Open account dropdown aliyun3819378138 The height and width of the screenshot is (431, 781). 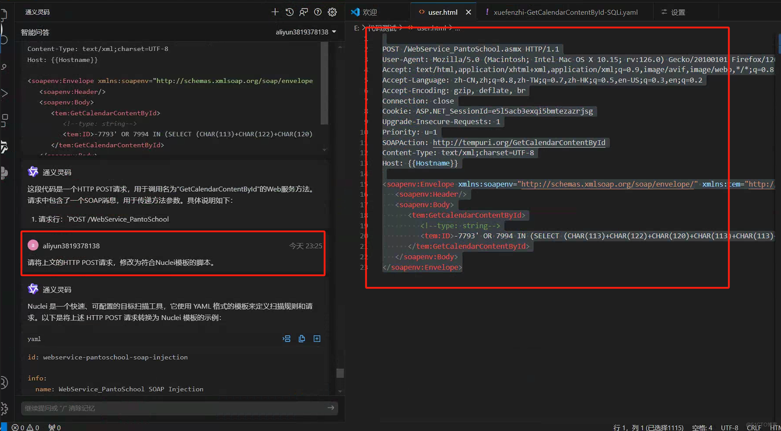[x=306, y=32]
